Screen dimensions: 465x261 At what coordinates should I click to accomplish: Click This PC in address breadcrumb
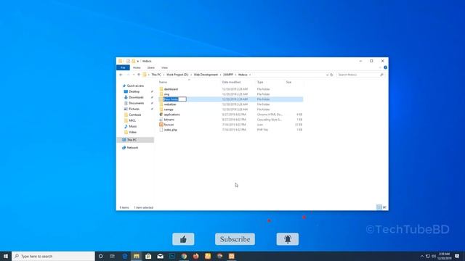[156, 75]
